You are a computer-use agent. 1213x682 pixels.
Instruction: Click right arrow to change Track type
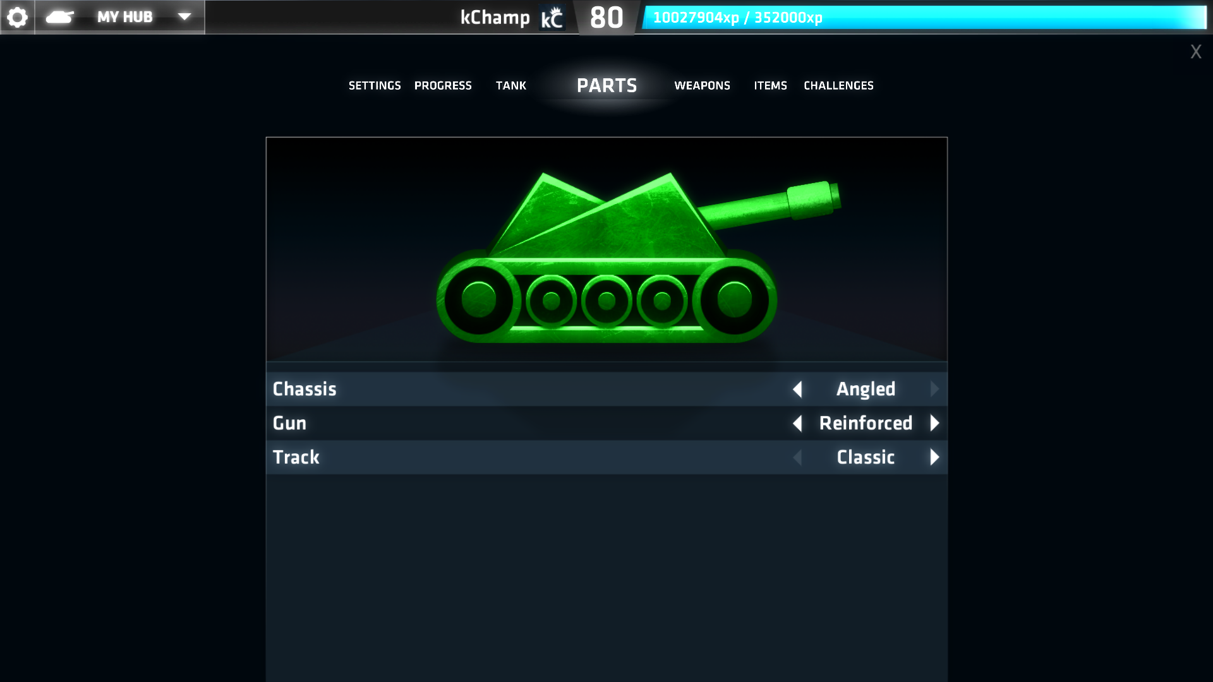pyautogui.click(x=935, y=457)
